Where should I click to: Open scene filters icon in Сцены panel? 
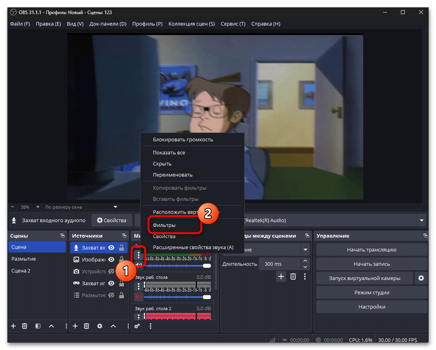click(38, 326)
